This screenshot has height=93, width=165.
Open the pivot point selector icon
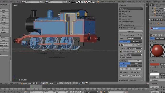41,83
